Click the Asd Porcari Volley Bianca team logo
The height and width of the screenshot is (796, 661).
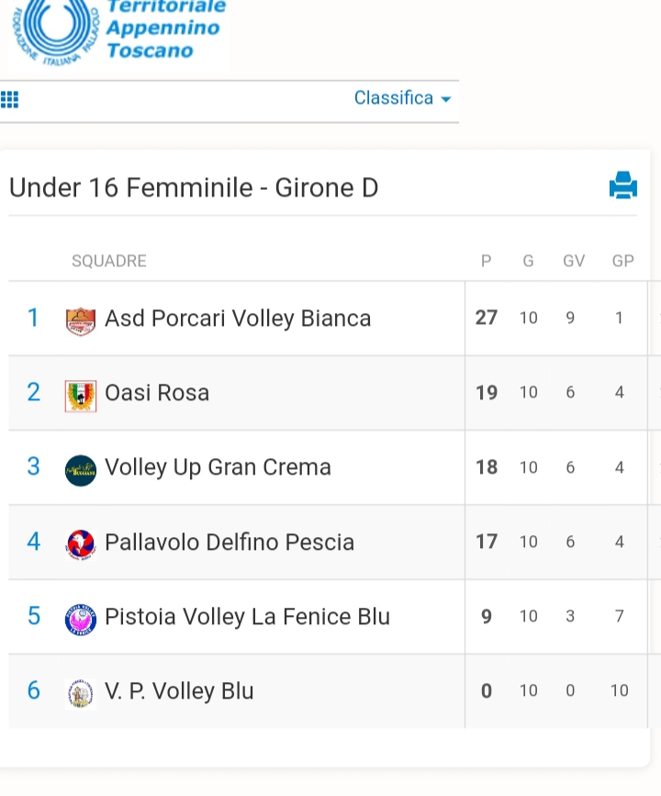[x=81, y=321]
